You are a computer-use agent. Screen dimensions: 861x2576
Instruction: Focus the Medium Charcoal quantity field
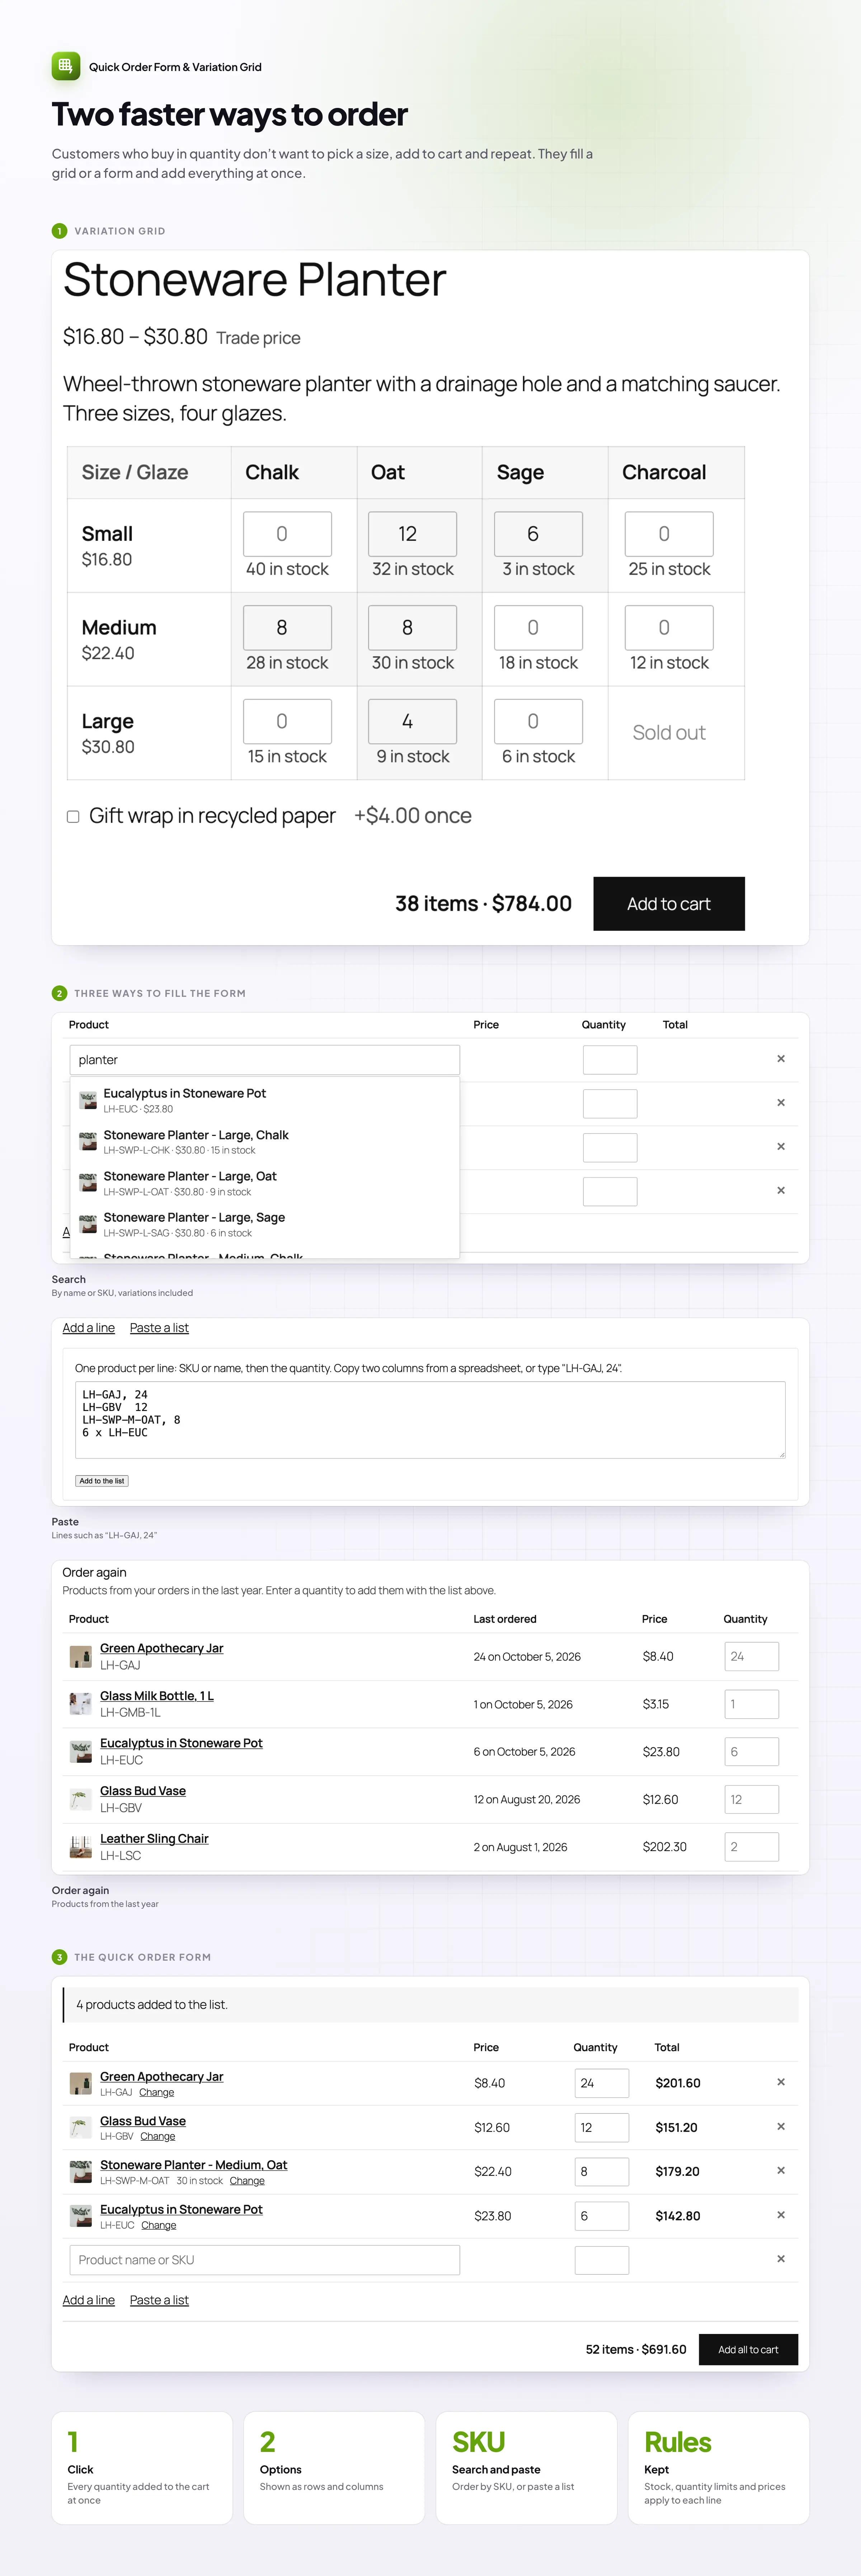click(x=669, y=628)
